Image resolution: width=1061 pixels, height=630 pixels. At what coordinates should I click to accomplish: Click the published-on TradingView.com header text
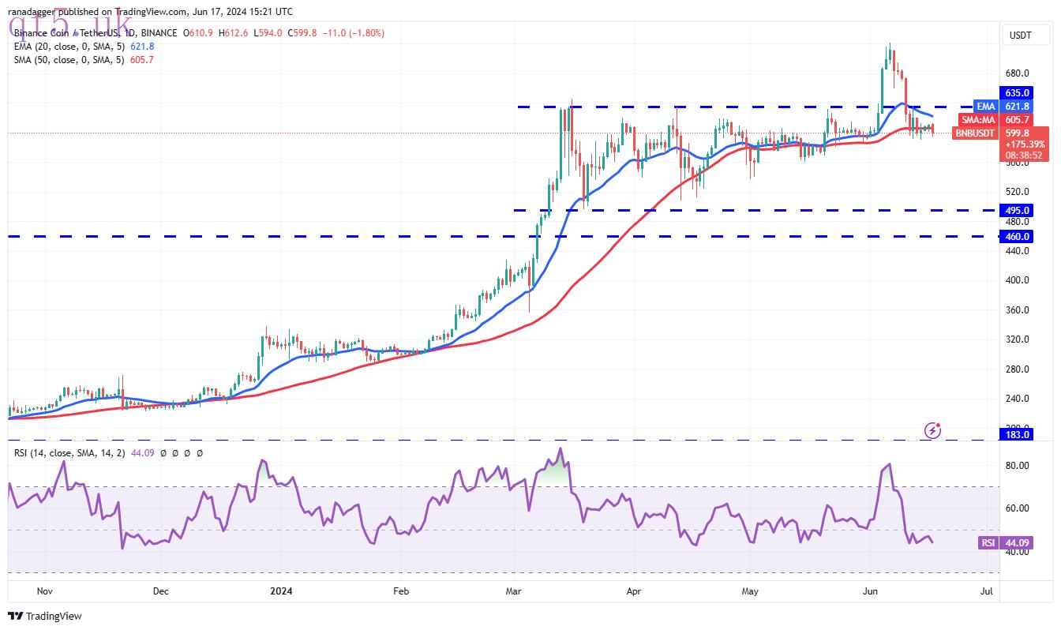[x=152, y=12]
